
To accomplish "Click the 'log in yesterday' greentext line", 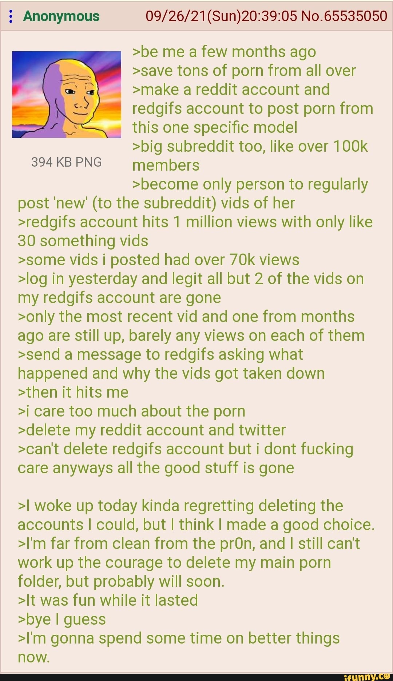I will tap(191, 288).
